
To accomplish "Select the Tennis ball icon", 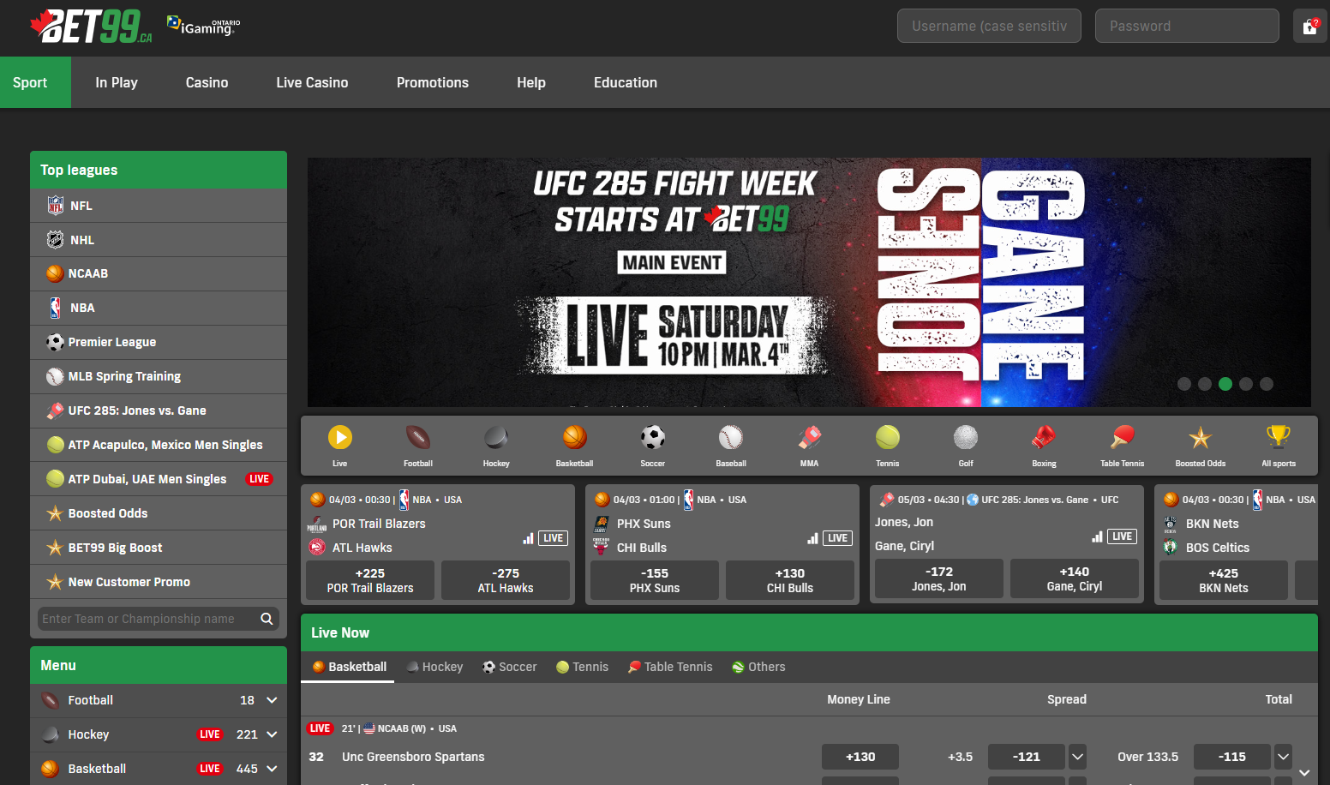I will [x=888, y=438].
